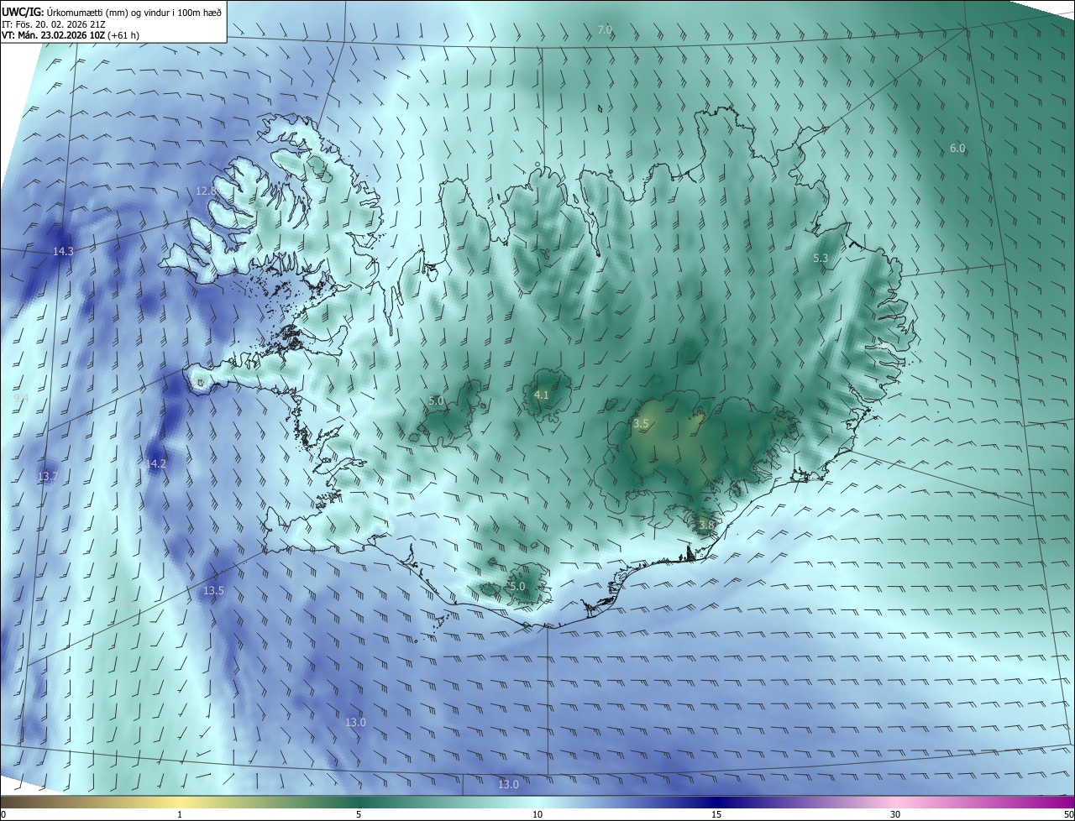The width and height of the screenshot is (1075, 821).
Task: Click the '15' tick on the color scale
Action: (716, 814)
